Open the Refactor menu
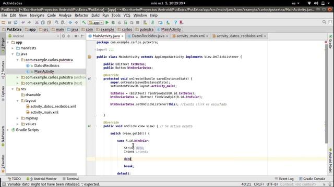The height and width of the screenshot is (187, 334). pyautogui.click(x=81, y=15)
